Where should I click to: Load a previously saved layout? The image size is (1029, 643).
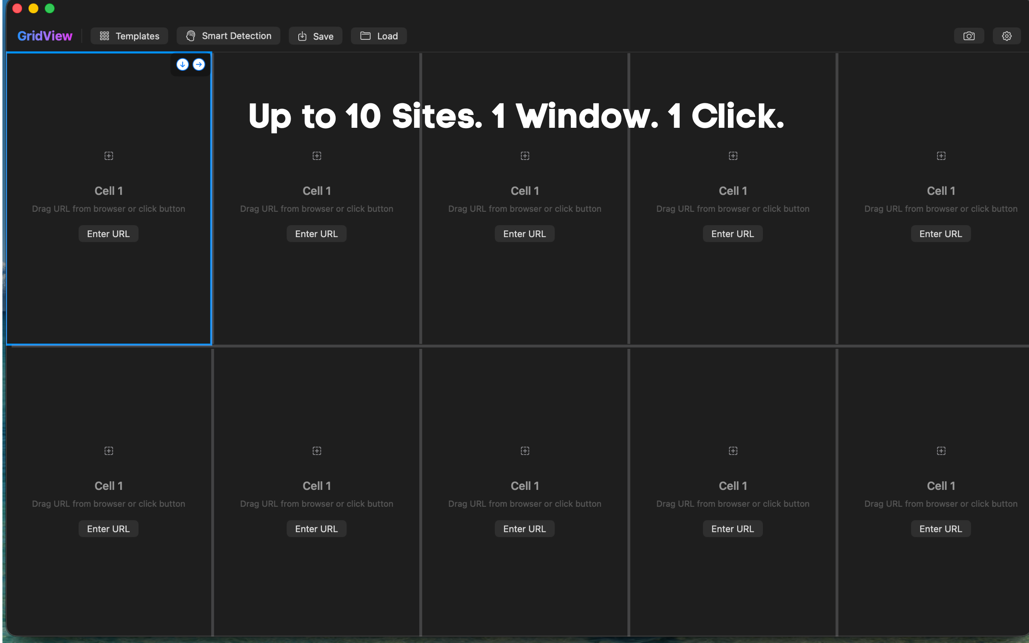click(x=378, y=36)
